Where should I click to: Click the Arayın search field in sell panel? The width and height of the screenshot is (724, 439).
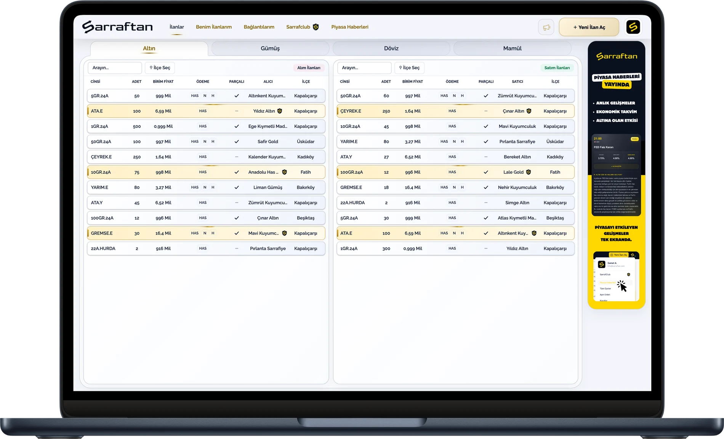(x=364, y=68)
